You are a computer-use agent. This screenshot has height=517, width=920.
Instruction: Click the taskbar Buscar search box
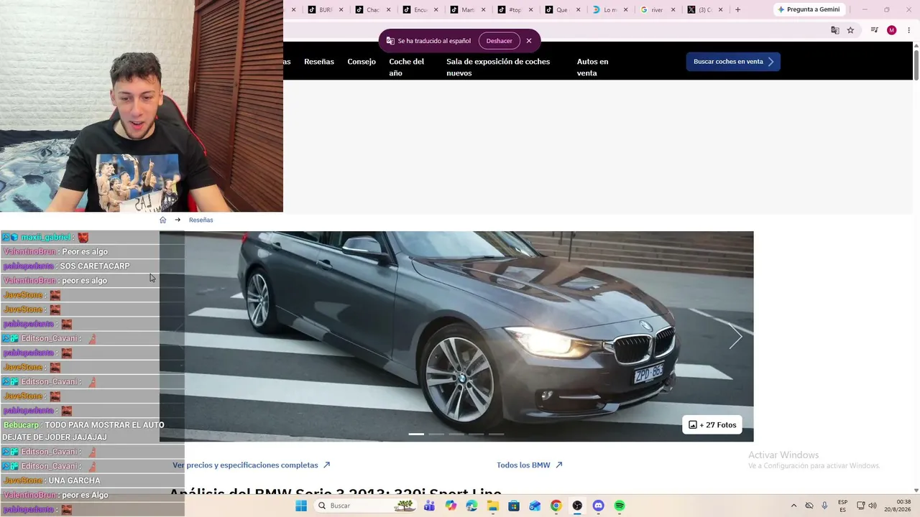point(367,506)
